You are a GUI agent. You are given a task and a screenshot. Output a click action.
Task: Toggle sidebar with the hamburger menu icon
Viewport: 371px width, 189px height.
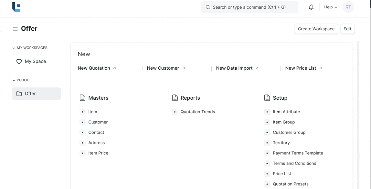[x=15, y=29]
